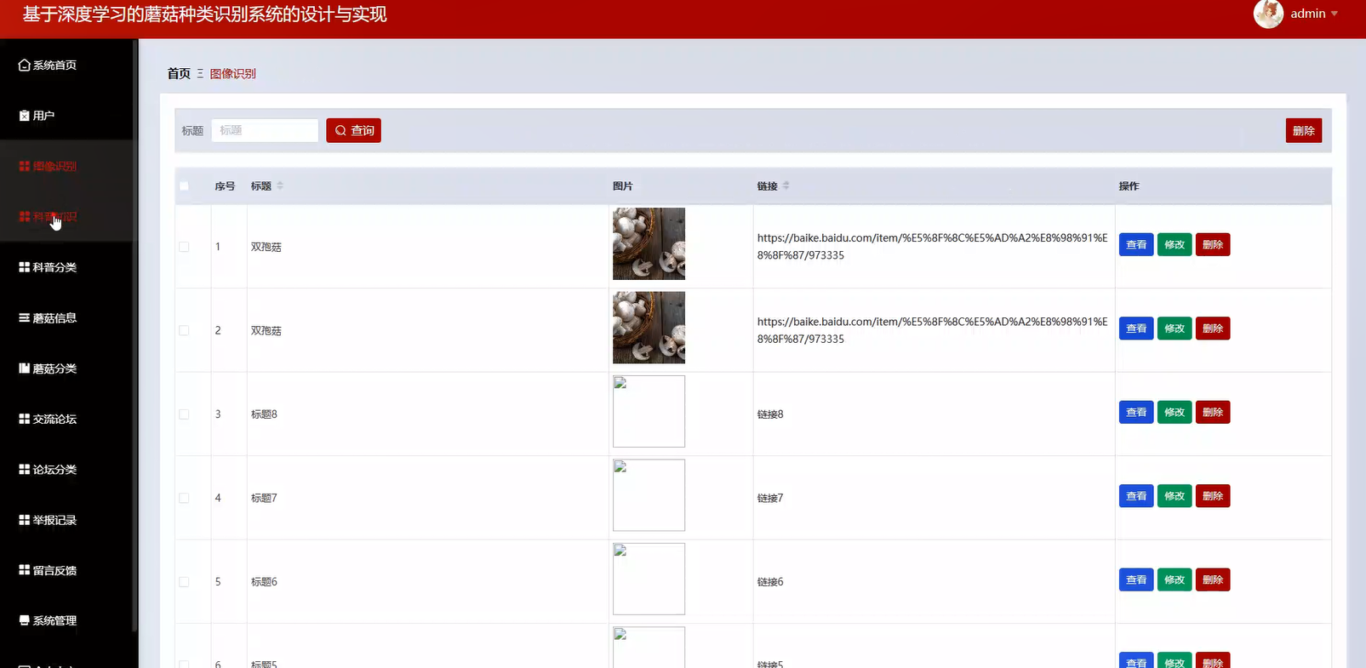Open 科普知识 menu item in sidebar

[x=66, y=216]
